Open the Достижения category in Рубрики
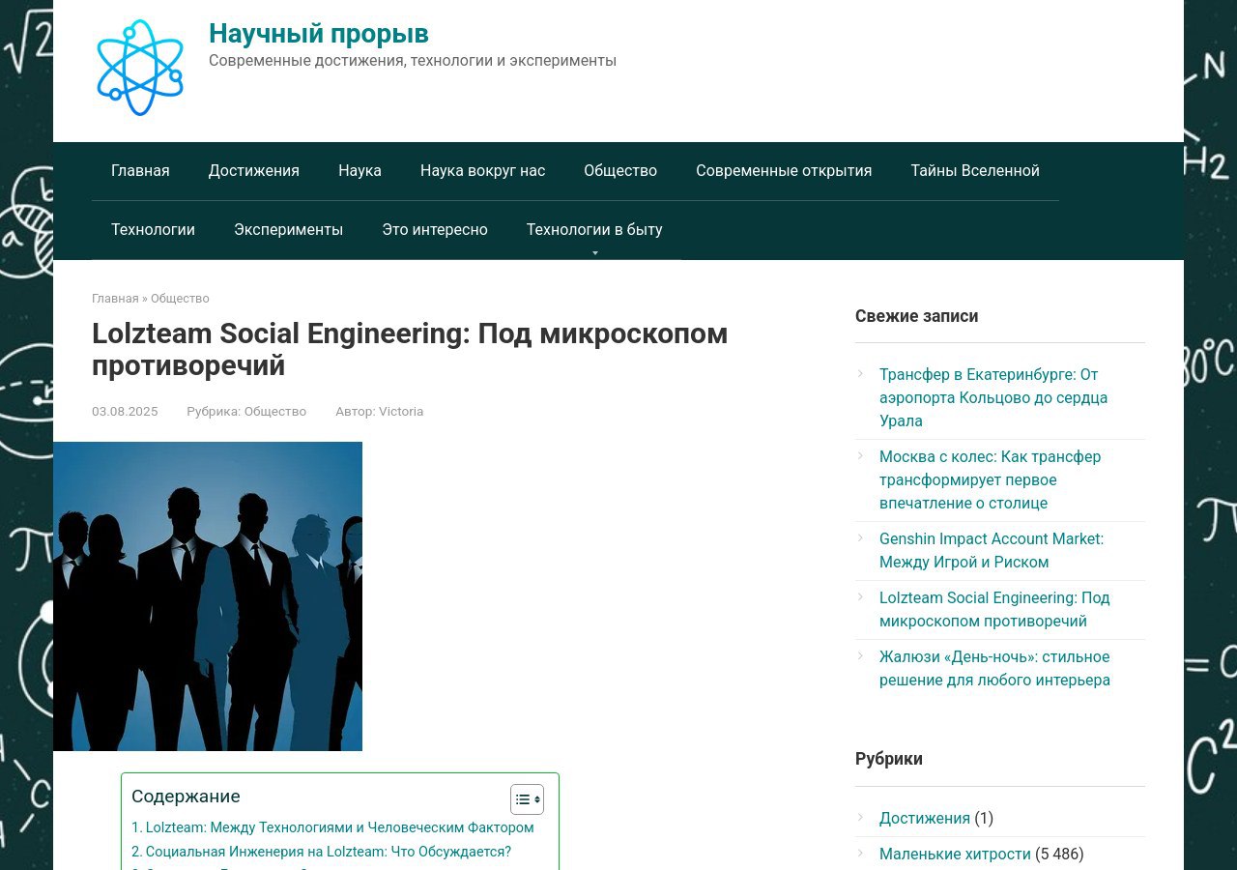The width and height of the screenshot is (1237, 870). [x=925, y=819]
